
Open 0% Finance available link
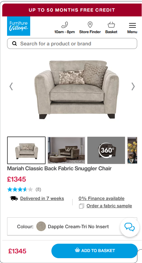(x=102, y=198)
